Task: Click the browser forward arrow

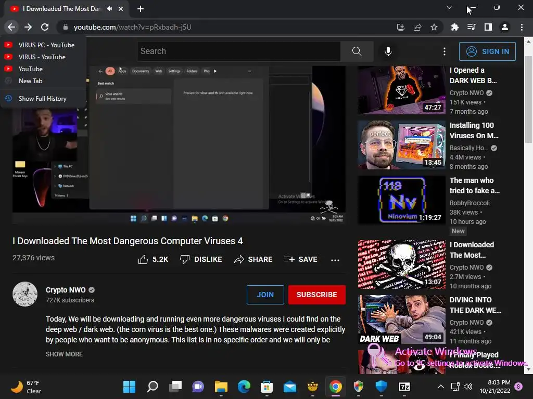Action: [28, 27]
